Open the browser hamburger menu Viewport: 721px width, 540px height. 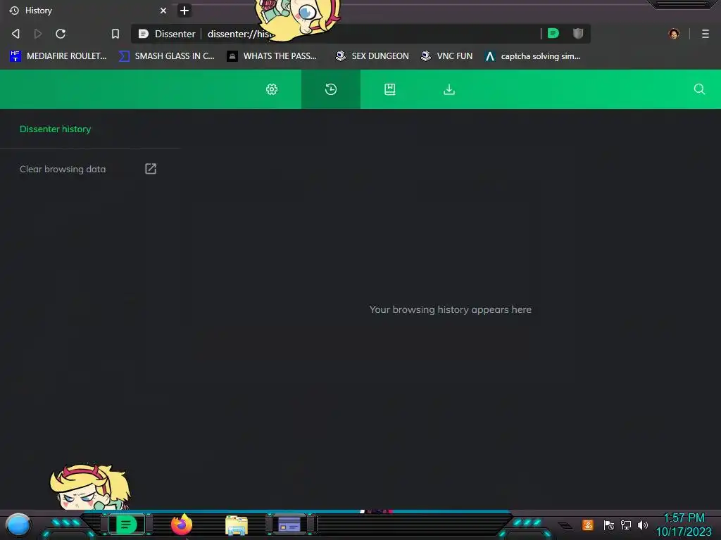coord(706,34)
